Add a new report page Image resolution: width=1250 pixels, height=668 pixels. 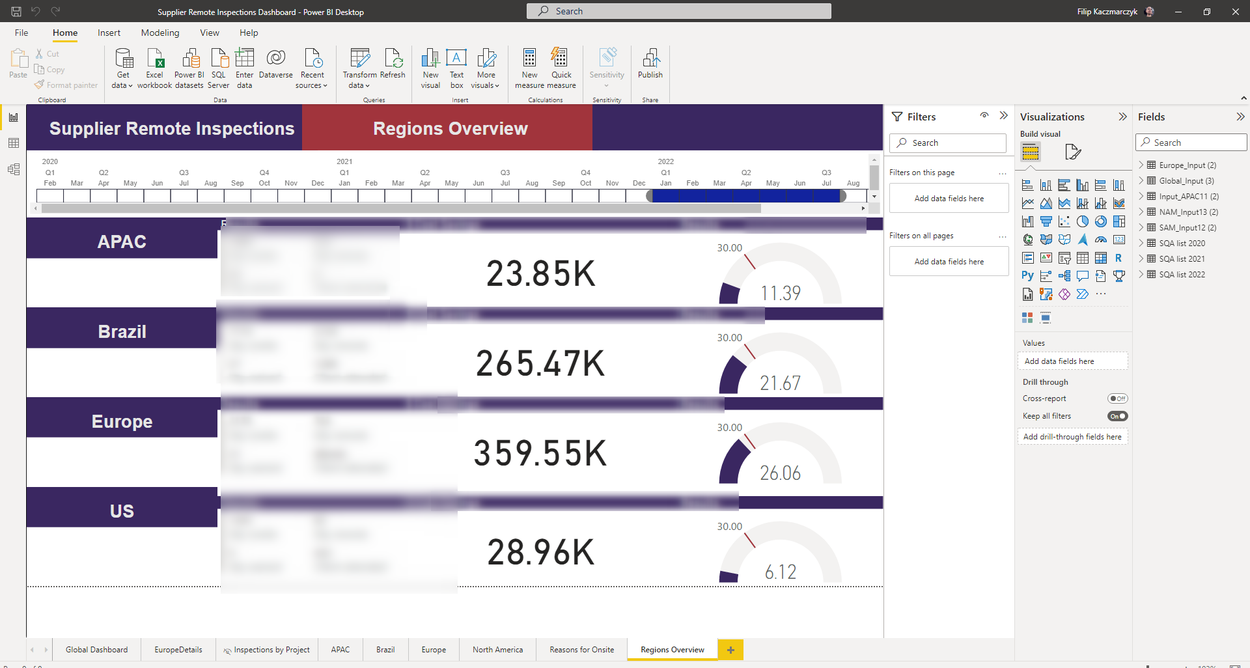(730, 650)
